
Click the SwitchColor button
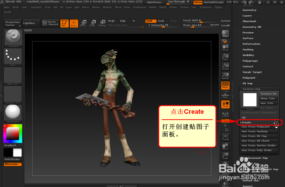[x=13, y=159]
